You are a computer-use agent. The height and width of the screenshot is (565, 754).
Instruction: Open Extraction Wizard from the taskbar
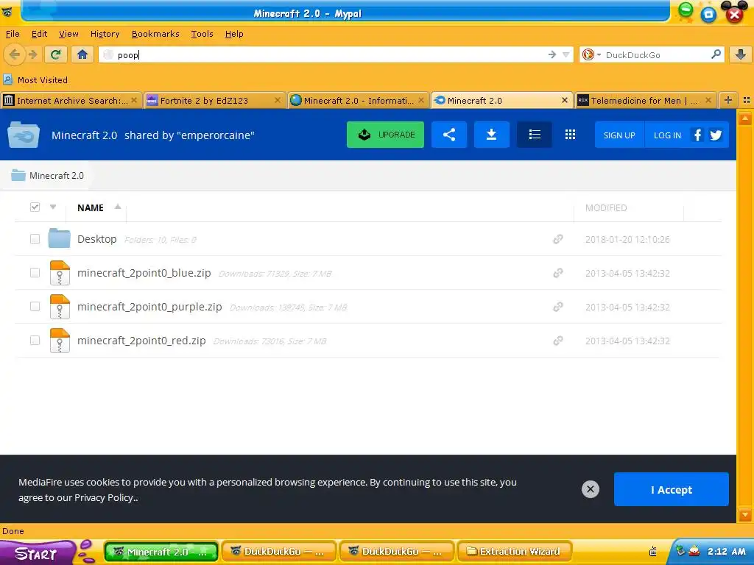pos(515,551)
